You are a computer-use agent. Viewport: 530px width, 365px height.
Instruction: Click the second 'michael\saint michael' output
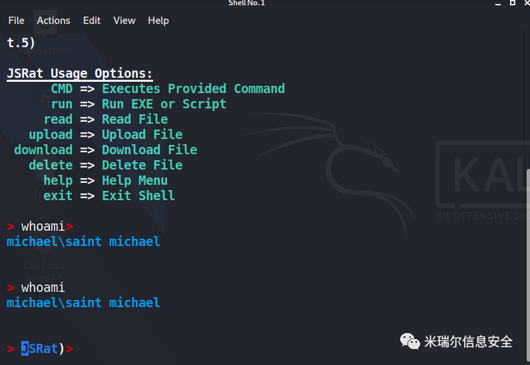[x=83, y=303]
